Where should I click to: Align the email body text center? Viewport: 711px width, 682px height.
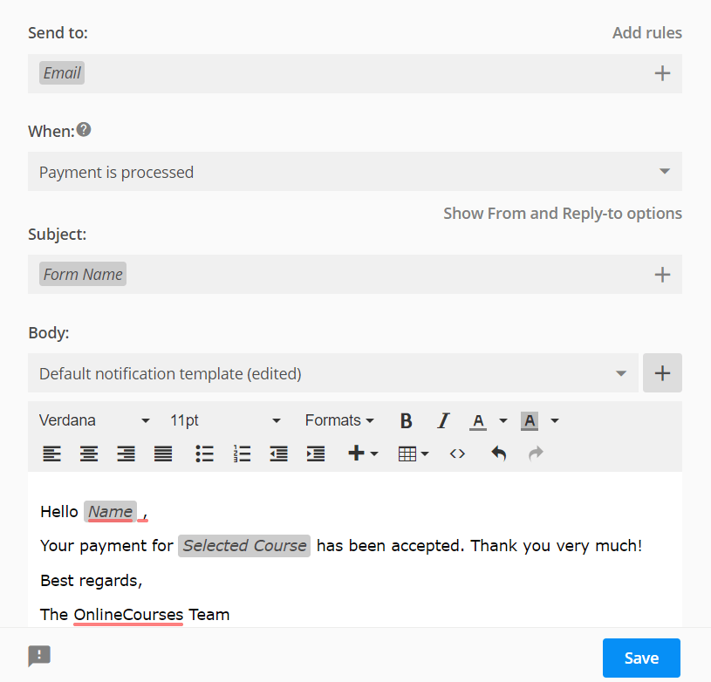pyautogui.click(x=88, y=454)
